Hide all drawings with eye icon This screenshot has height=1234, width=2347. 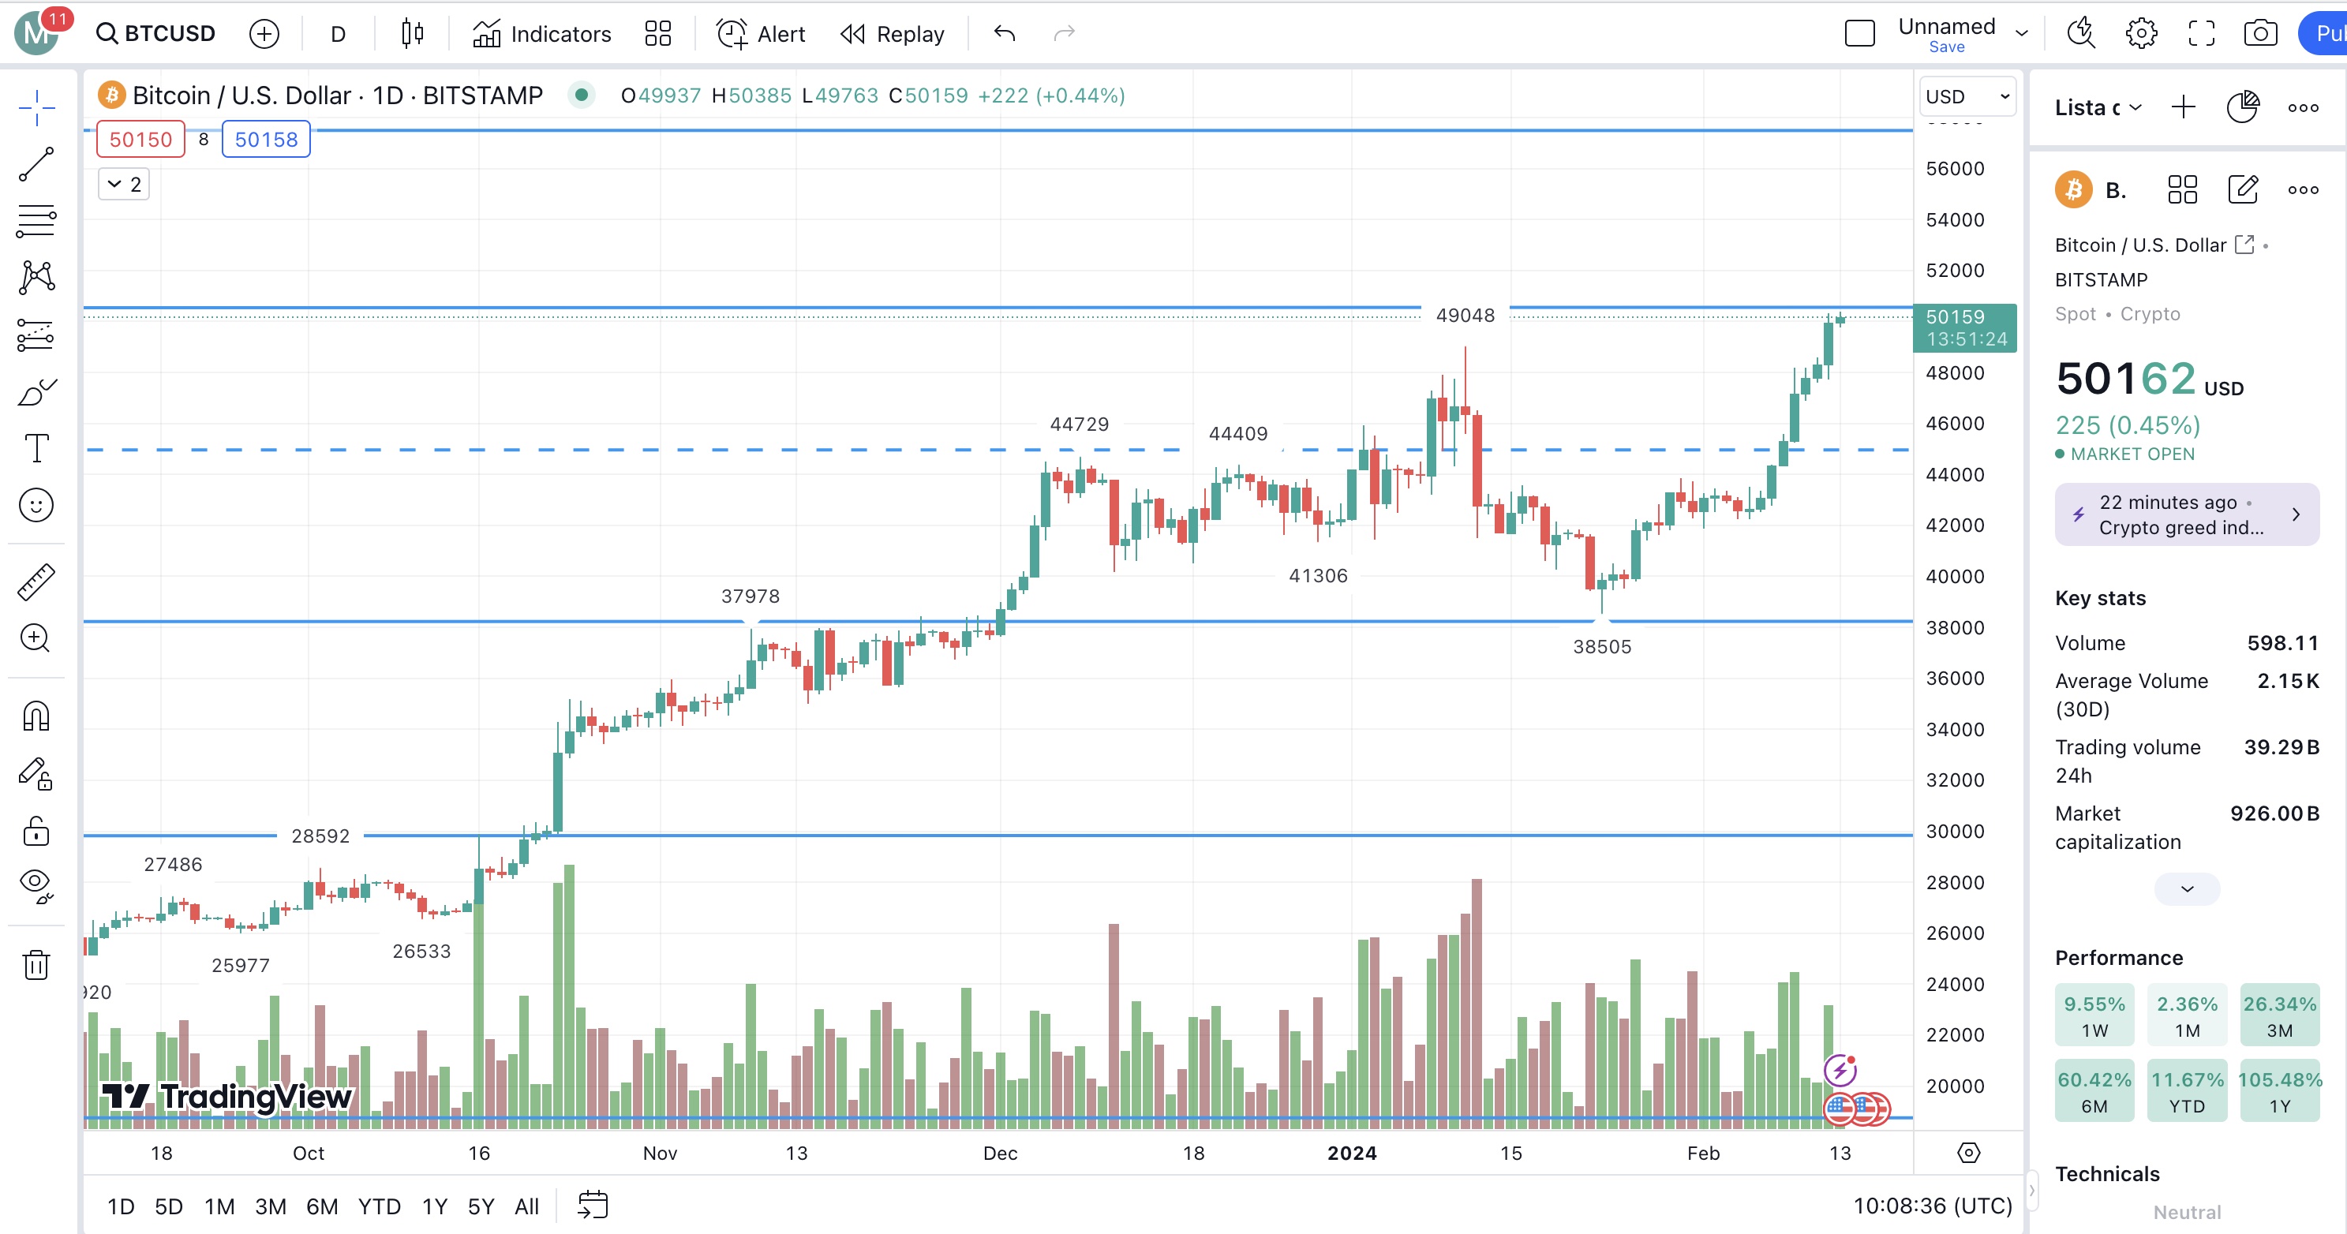tap(36, 884)
